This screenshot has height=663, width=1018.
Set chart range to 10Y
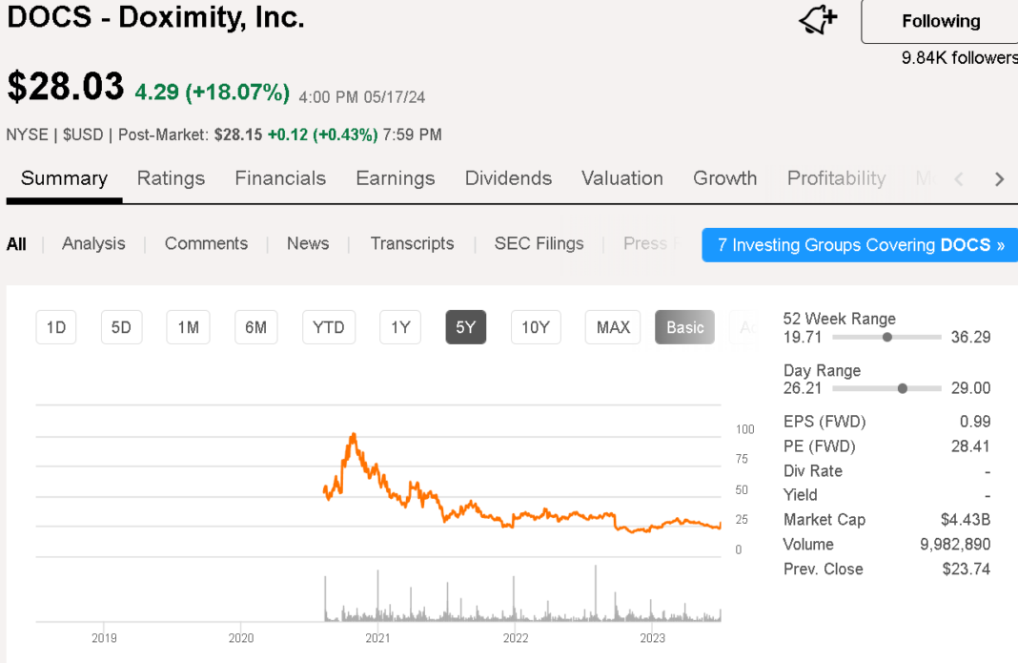pyautogui.click(x=536, y=327)
